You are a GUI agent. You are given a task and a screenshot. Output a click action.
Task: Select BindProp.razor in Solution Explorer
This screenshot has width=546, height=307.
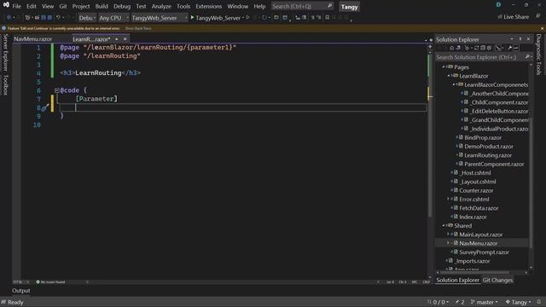pos(483,137)
